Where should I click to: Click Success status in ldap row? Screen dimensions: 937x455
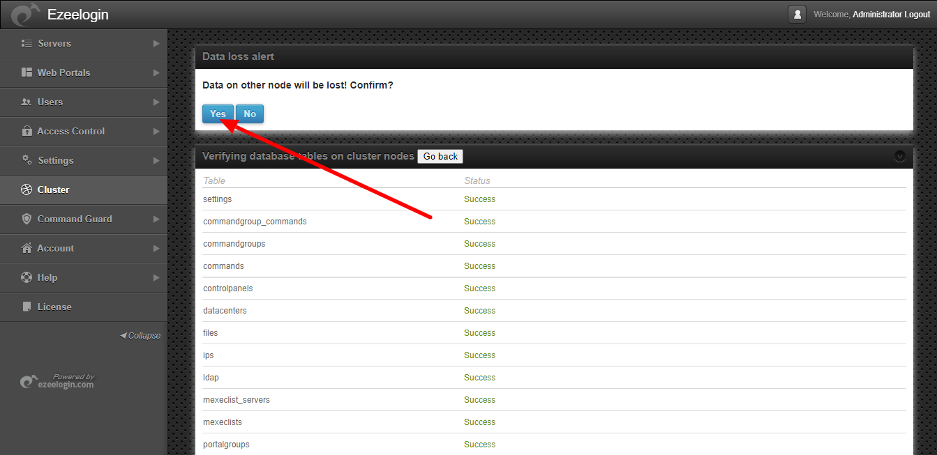[x=480, y=378]
